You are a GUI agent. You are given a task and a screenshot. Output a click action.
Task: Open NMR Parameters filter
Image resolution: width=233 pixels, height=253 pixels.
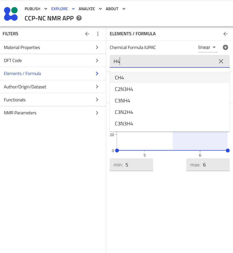[53, 113]
